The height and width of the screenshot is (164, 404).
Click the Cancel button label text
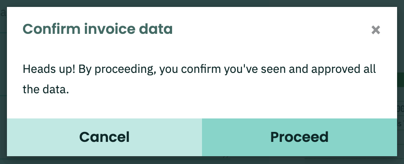(x=104, y=137)
